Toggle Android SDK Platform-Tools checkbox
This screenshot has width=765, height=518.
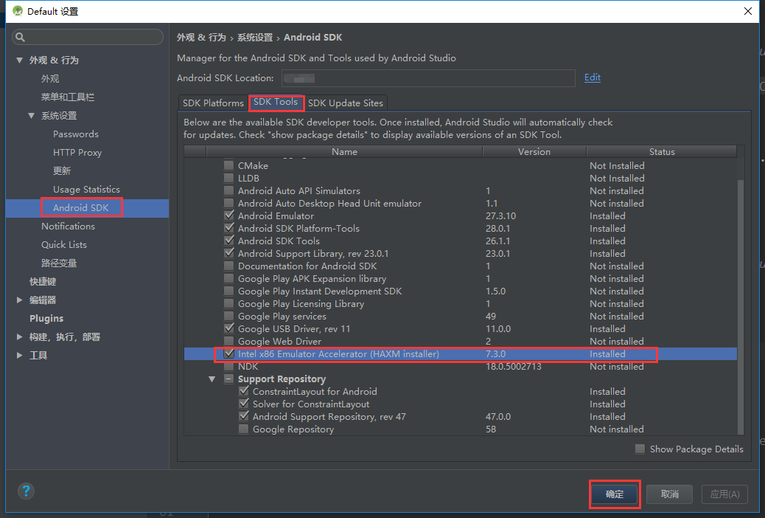point(228,228)
